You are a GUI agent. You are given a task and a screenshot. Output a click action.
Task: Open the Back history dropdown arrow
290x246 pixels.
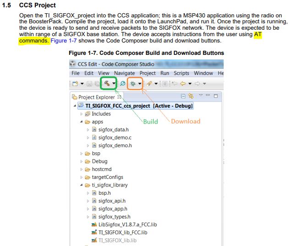click(190, 84)
